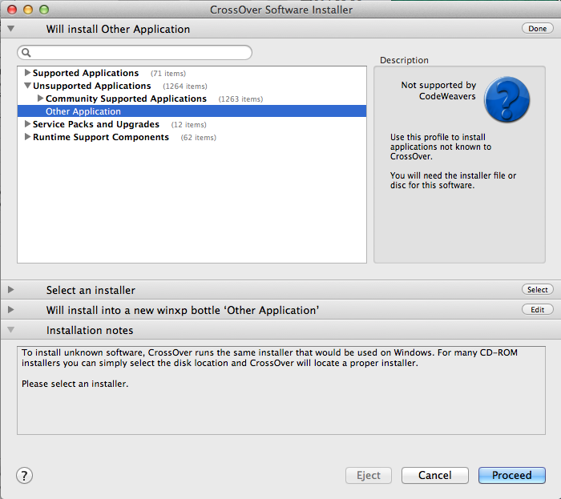Image resolution: width=561 pixels, height=499 pixels.
Task: Expand Runtime Support Components group
Action: coord(27,137)
